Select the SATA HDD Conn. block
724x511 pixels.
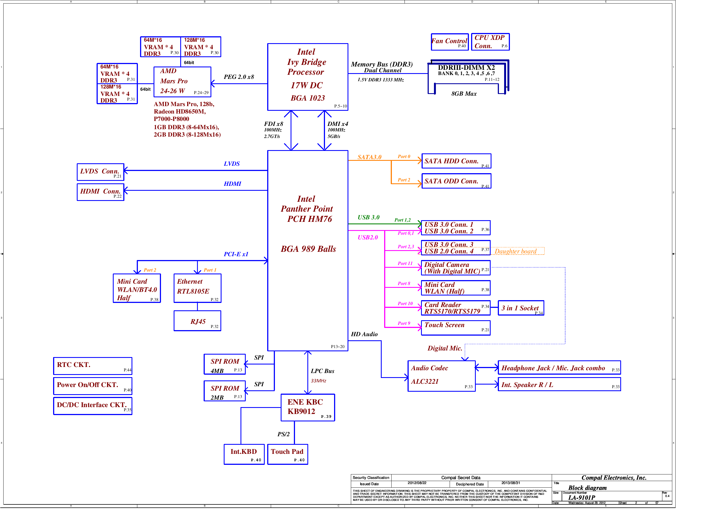456,161
